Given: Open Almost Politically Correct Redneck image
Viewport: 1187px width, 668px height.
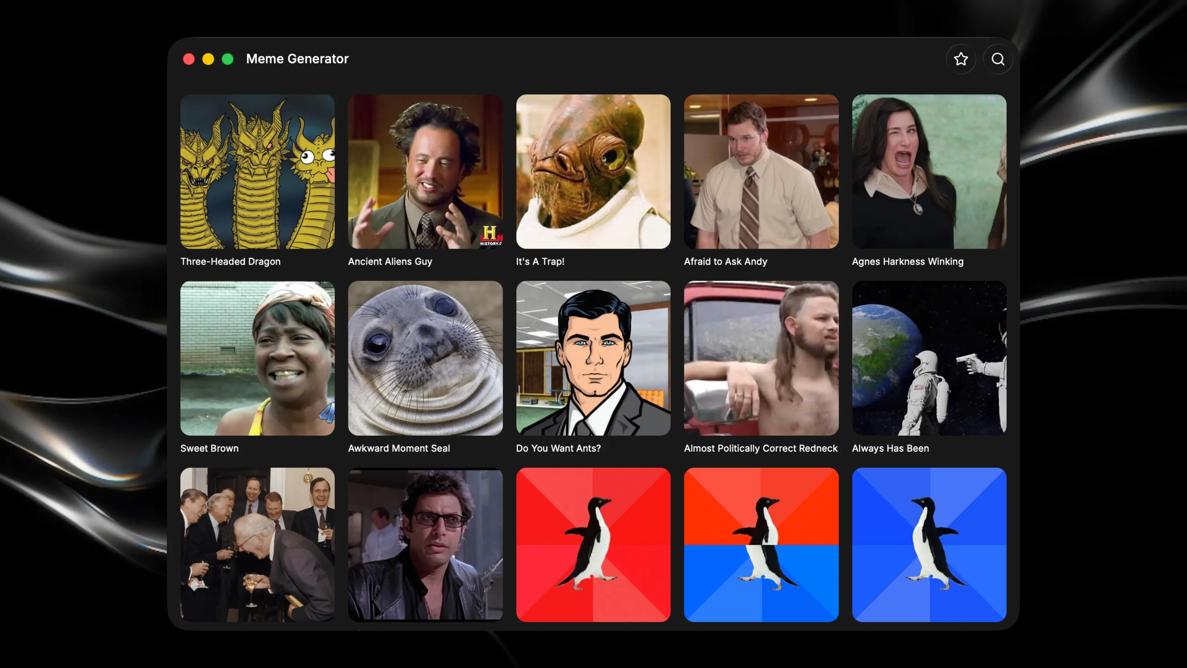Looking at the screenshot, I should coord(761,358).
